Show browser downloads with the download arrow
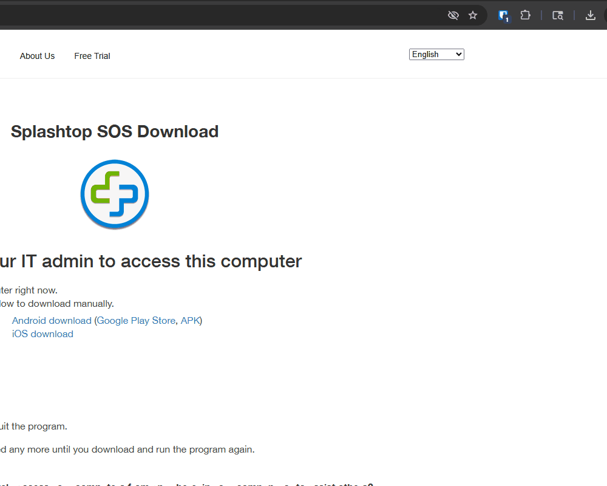607x486 pixels. (590, 15)
